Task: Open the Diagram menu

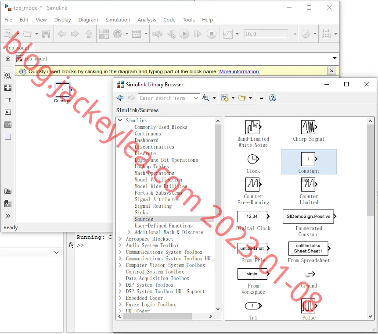Action: pyautogui.click(x=88, y=20)
